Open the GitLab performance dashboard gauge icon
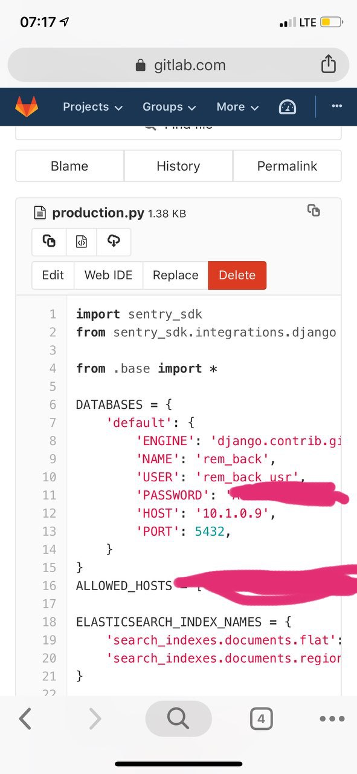 pos(288,107)
